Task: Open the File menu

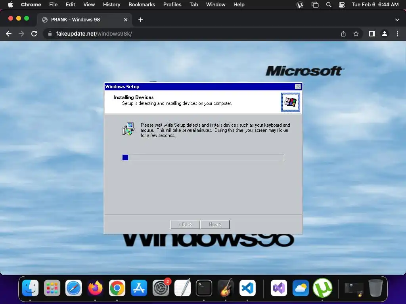Action: [x=54, y=5]
